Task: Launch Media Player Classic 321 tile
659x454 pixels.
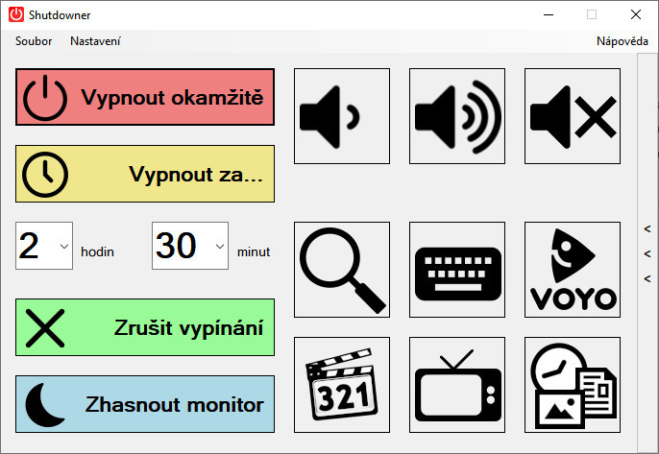Action: (342, 385)
